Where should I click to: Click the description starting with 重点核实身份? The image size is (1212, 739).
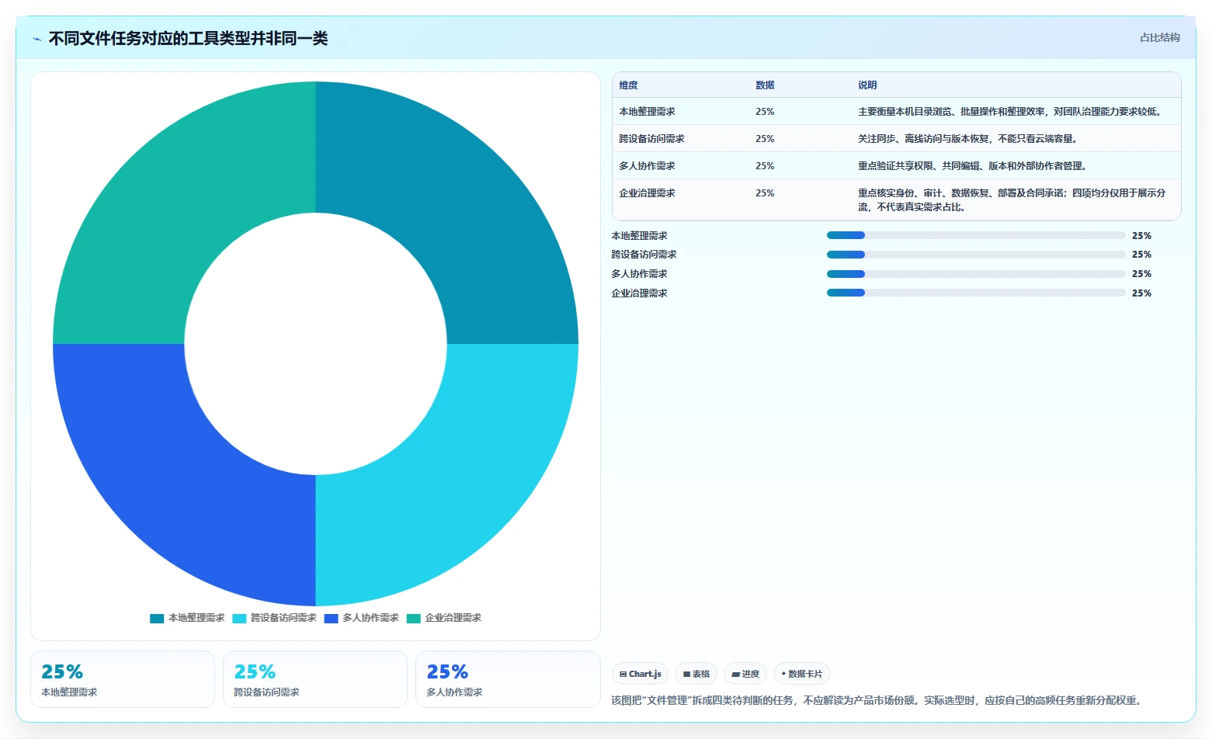[x=1012, y=200]
